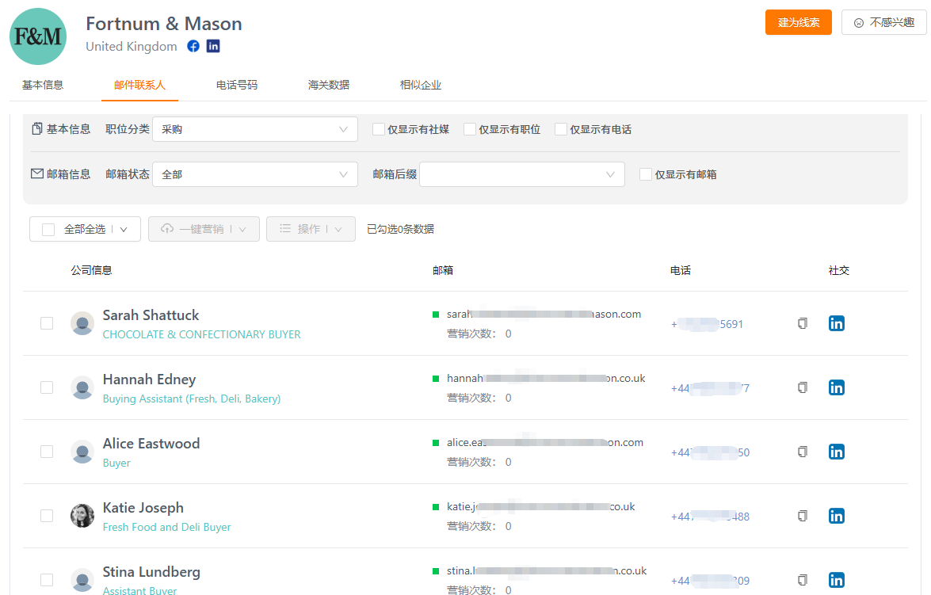Click Katie Joseph's profile photo
Image resolution: width=931 pixels, height=595 pixels.
(x=82, y=516)
